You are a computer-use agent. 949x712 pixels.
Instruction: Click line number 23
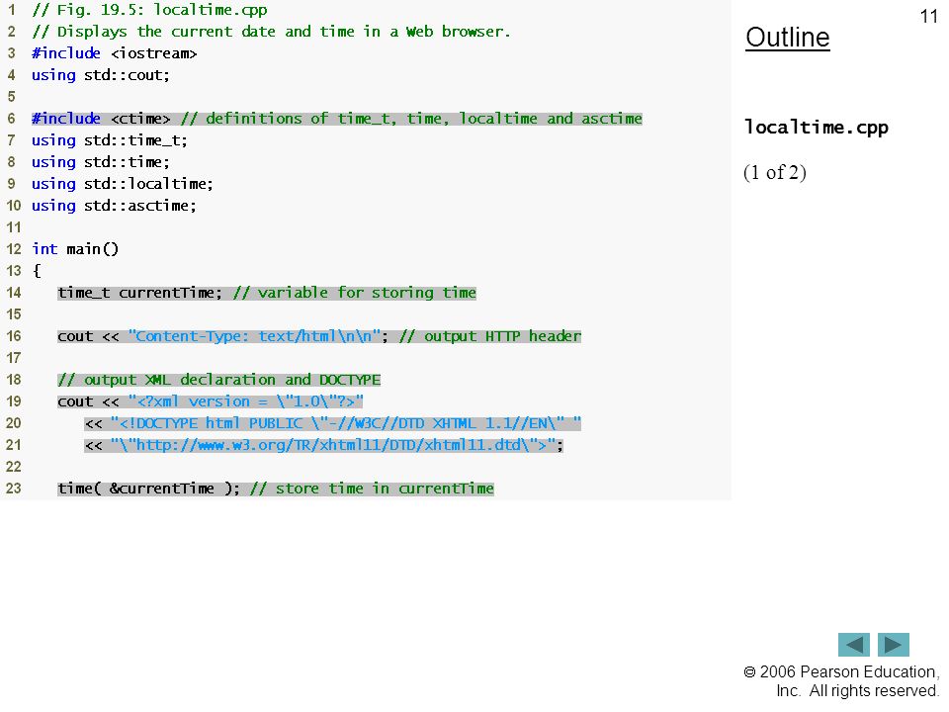click(x=13, y=489)
